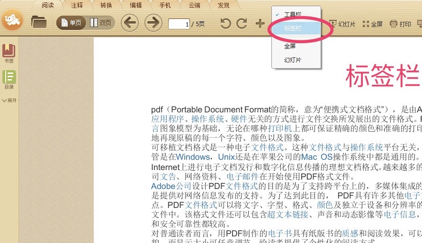The width and height of the screenshot is (422, 243).
Task: Open the 转换 tab
Action: tap(106, 6)
